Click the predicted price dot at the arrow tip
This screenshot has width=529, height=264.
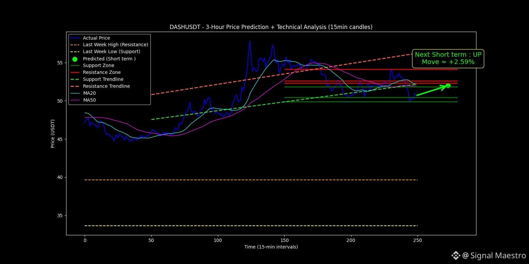click(448, 86)
